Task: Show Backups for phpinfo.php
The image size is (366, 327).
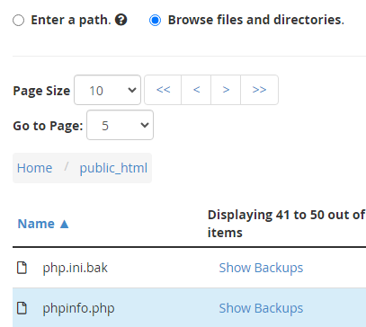Action: 261,308
